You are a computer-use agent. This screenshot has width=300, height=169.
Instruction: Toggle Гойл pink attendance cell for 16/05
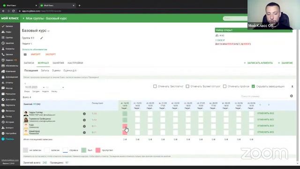125,126
